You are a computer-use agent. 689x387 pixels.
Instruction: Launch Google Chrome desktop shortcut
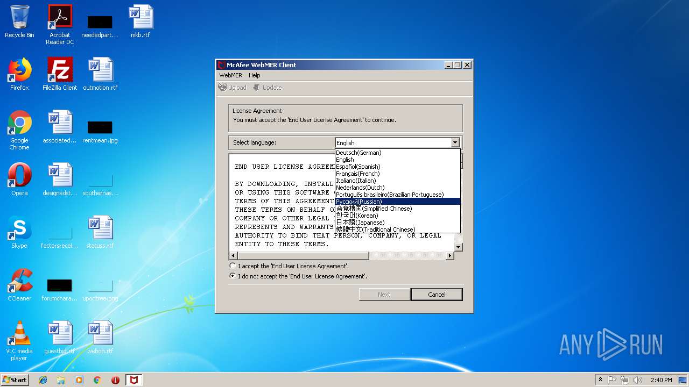(x=19, y=130)
